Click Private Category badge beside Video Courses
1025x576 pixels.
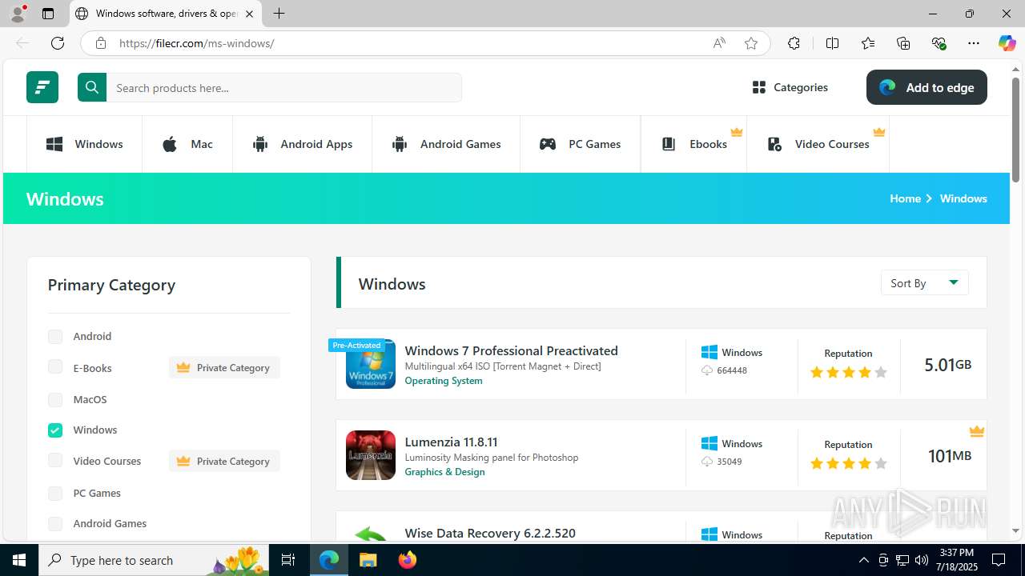[x=224, y=462]
